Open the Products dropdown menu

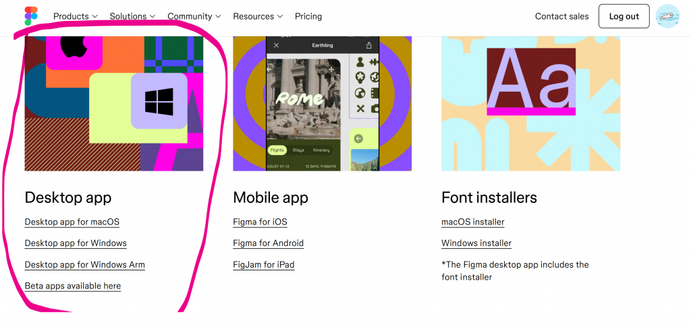pyautogui.click(x=76, y=16)
